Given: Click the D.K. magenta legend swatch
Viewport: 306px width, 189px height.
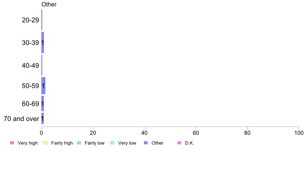Looking at the screenshot, I should (179, 143).
